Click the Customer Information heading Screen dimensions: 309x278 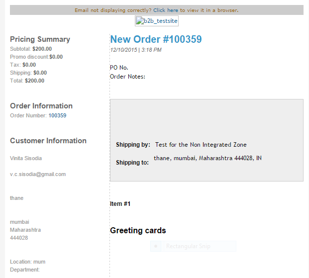pos(48,141)
